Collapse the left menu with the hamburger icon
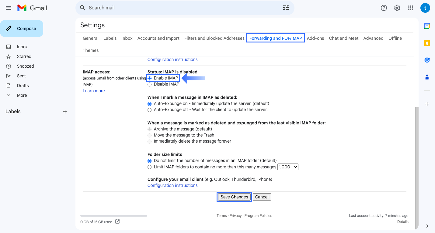435x233 pixels. point(8,8)
